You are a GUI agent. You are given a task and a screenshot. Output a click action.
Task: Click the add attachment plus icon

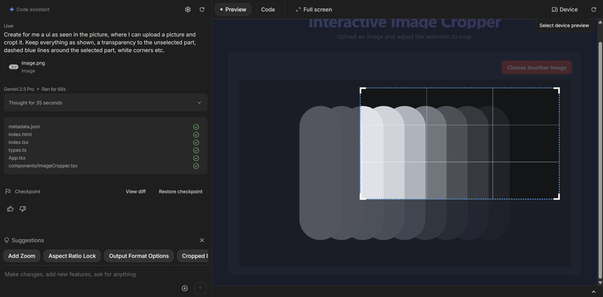(x=185, y=288)
